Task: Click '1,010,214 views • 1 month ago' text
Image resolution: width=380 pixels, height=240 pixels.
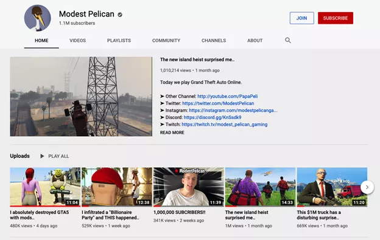Action: click(x=190, y=70)
